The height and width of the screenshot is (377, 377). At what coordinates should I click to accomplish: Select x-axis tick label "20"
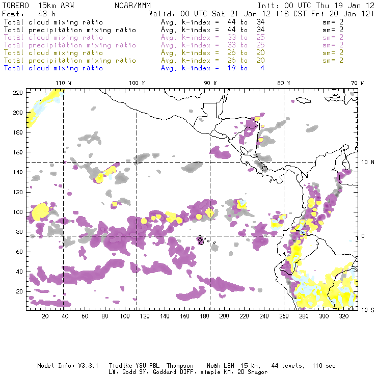(x=45, y=316)
